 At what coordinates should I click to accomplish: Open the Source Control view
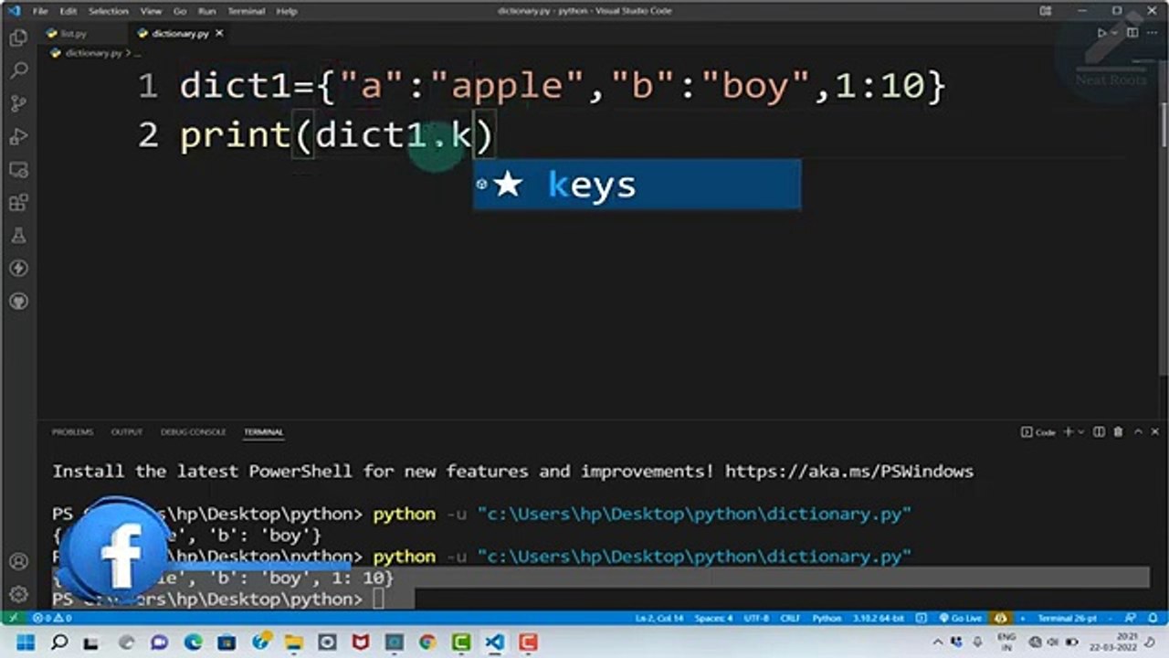18,104
